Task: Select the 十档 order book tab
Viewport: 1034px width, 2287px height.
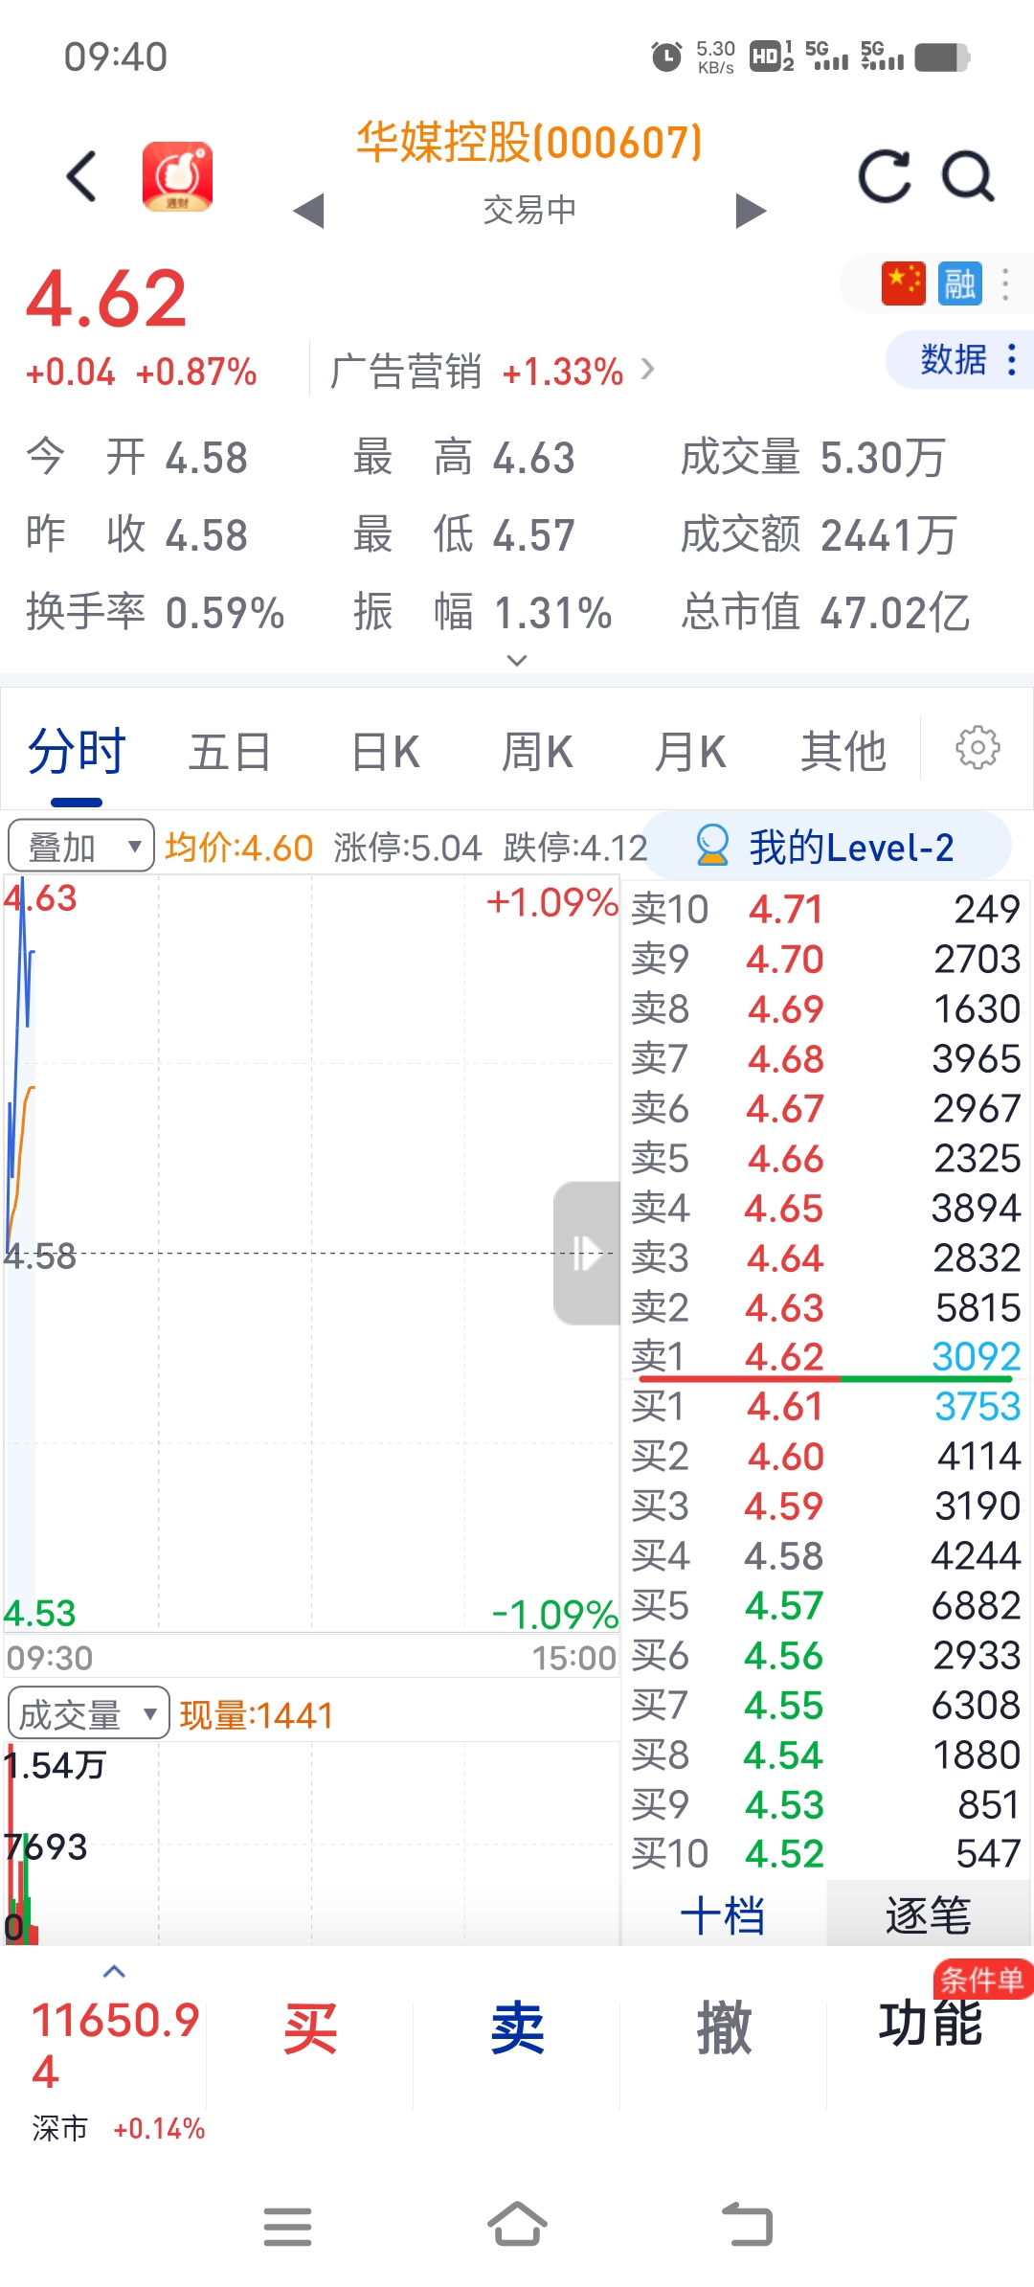Action: pyautogui.click(x=723, y=1915)
